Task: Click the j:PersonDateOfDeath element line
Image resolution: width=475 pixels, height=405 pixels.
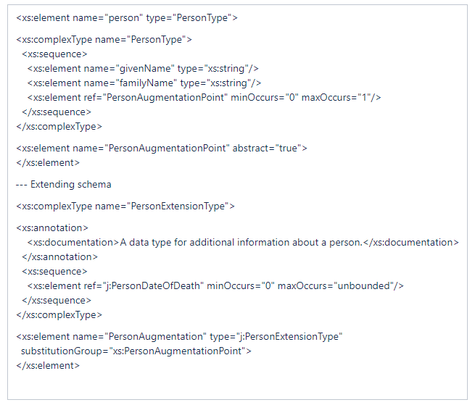Action: [215, 286]
